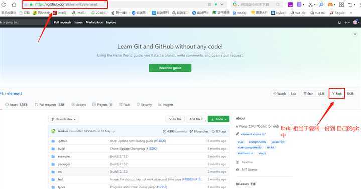Star the repository

pos(308,94)
